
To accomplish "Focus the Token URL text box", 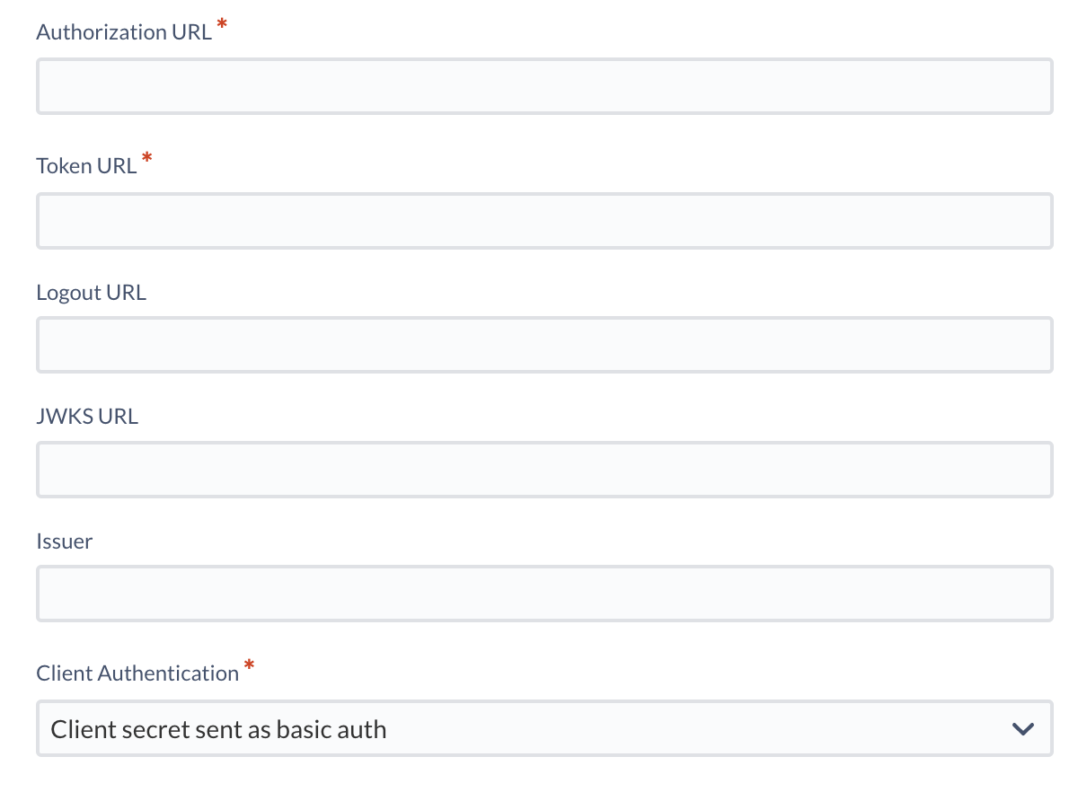I will (544, 221).
